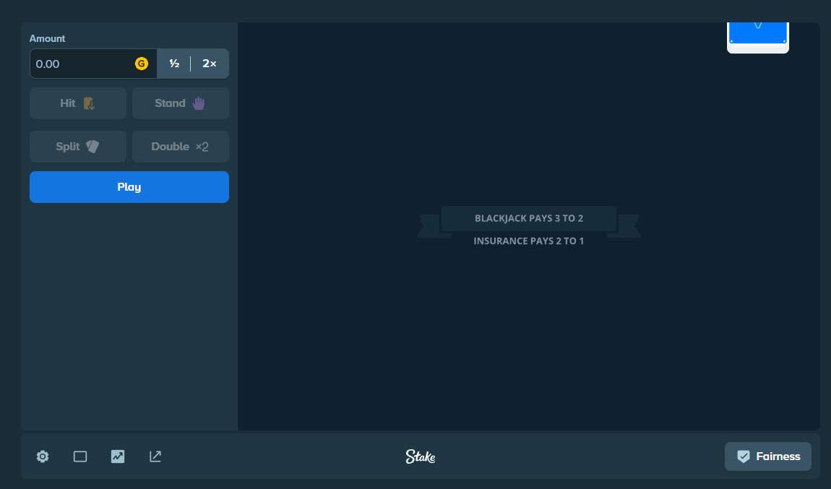Halve the bet with ½ button
831x489 pixels.
174,64
